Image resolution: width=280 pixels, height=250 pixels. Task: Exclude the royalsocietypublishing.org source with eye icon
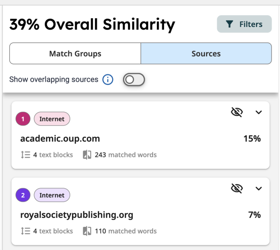click(237, 188)
